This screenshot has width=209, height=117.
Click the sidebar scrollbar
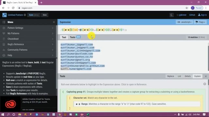(56, 74)
